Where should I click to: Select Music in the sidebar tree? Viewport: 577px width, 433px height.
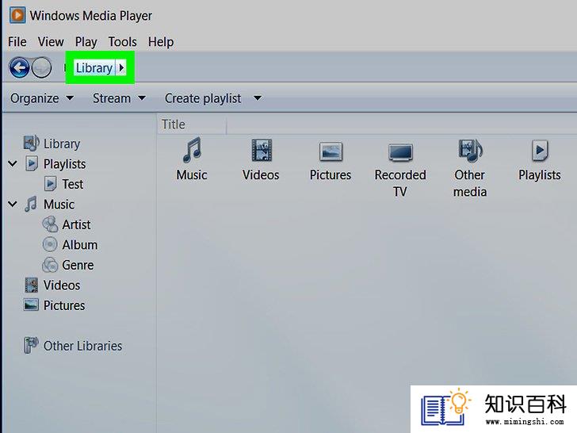click(x=59, y=205)
